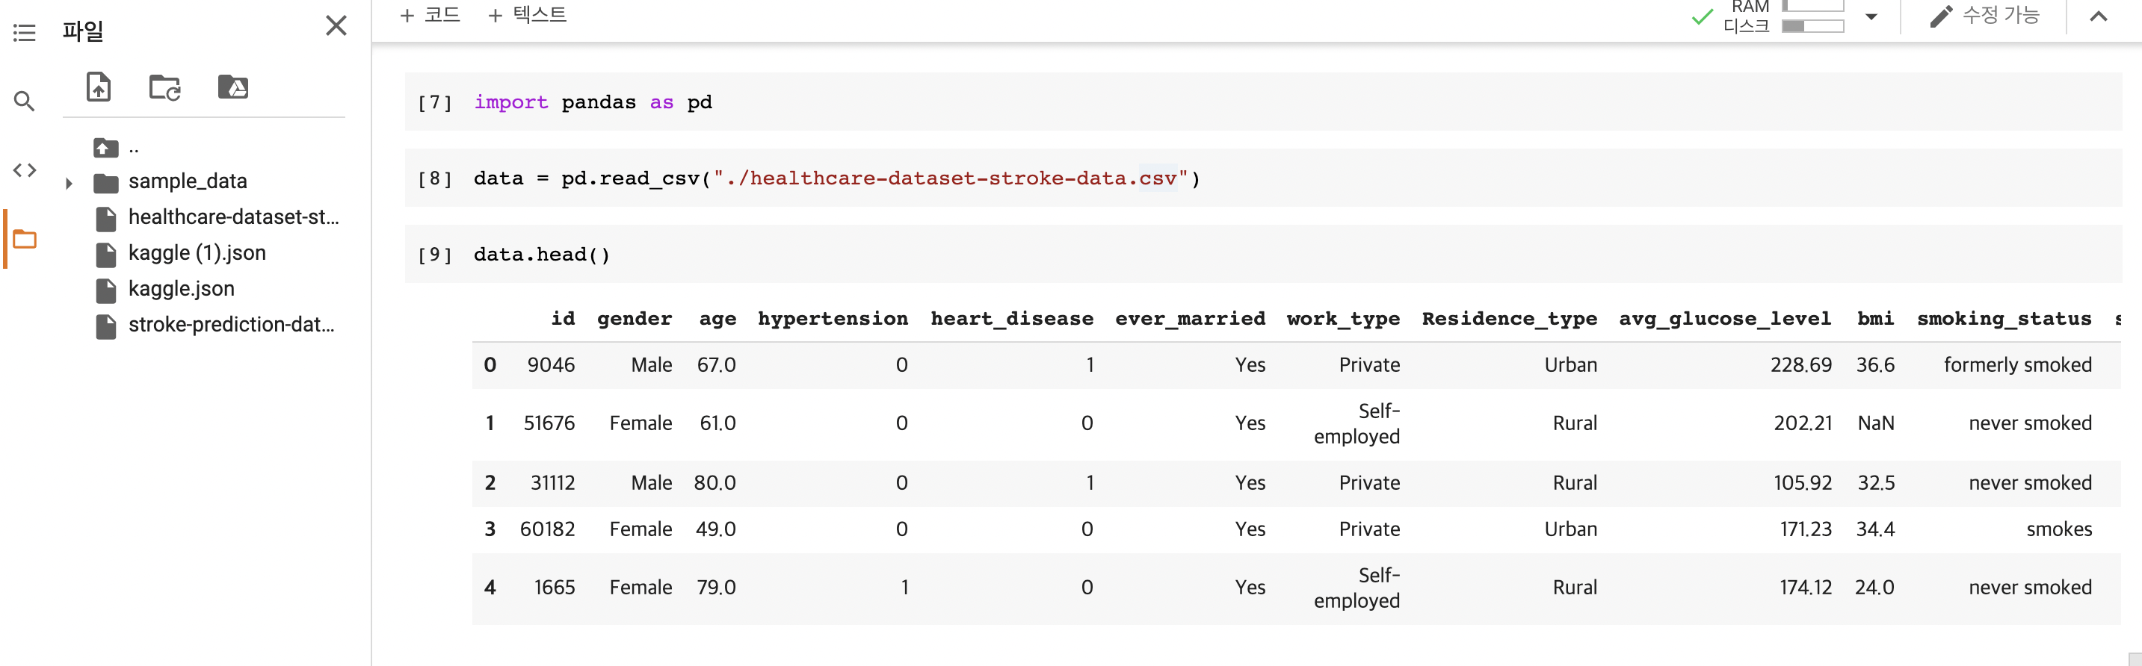
Task: Add a new text cell
Action: point(527,15)
